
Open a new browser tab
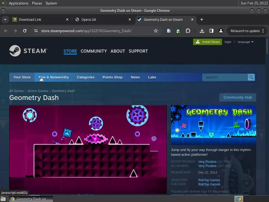(x=202, y=19)
